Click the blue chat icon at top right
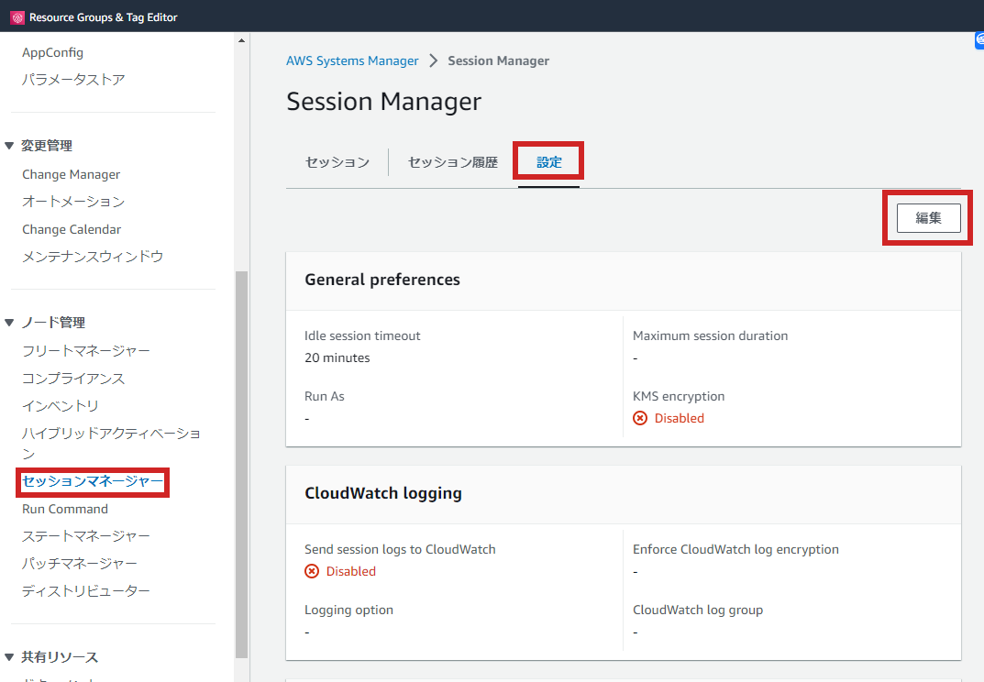The width and height of the screenshot is (984, 682). (x=979, y=40)
